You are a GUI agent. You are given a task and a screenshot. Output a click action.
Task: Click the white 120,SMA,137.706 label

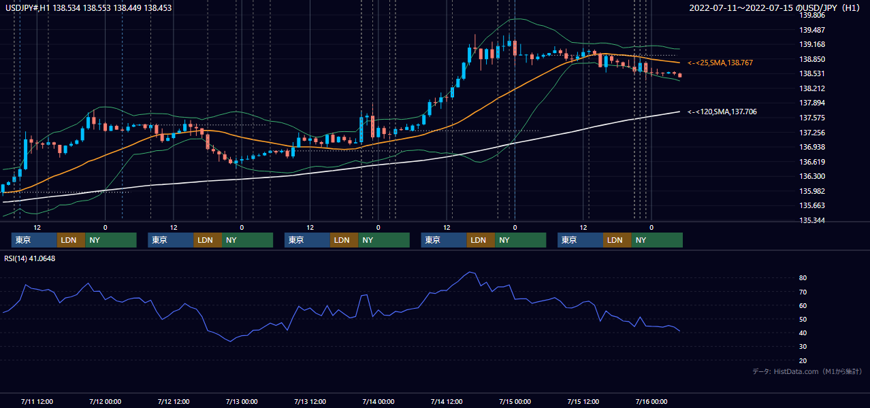tap(722, 112)
